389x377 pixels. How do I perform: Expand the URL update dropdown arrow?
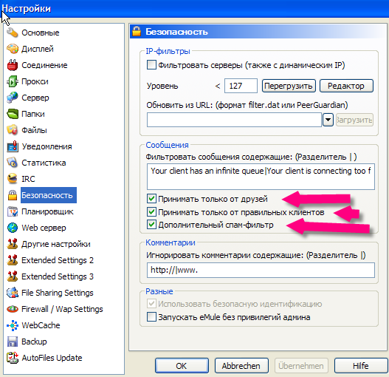tap(328, 120)
